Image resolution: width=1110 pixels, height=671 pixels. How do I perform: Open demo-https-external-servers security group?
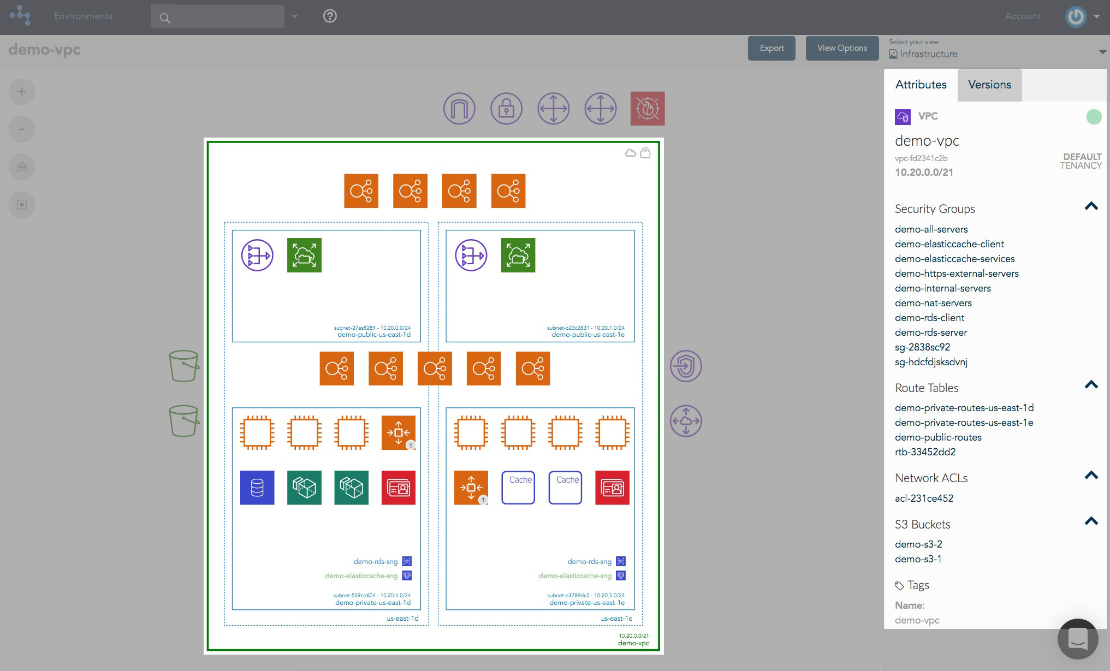(957, 274)
